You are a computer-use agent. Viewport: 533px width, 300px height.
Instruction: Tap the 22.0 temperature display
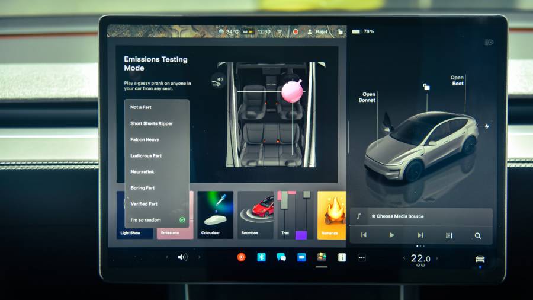click(420, 258)
